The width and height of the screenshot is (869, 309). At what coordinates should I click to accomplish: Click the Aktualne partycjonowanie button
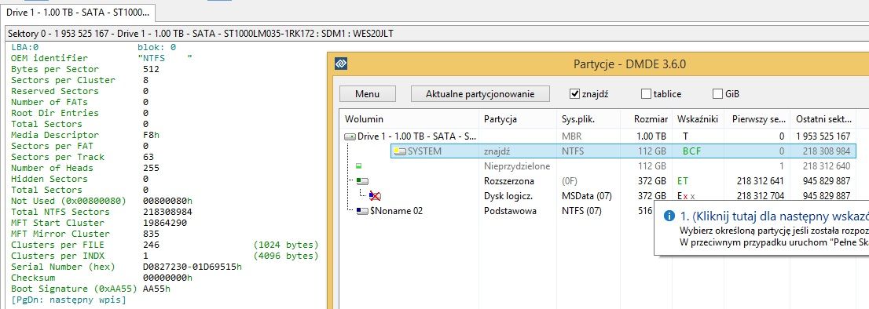click(480, 94)
